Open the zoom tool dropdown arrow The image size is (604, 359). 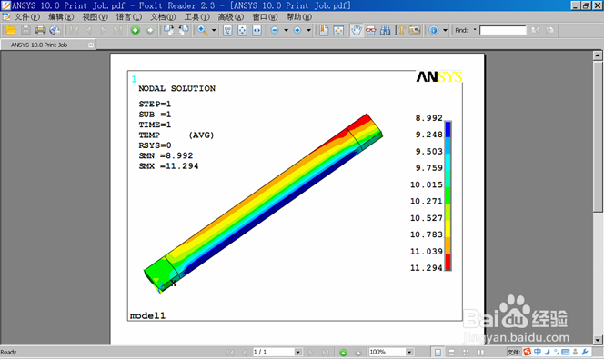click(x=214, y=30)
